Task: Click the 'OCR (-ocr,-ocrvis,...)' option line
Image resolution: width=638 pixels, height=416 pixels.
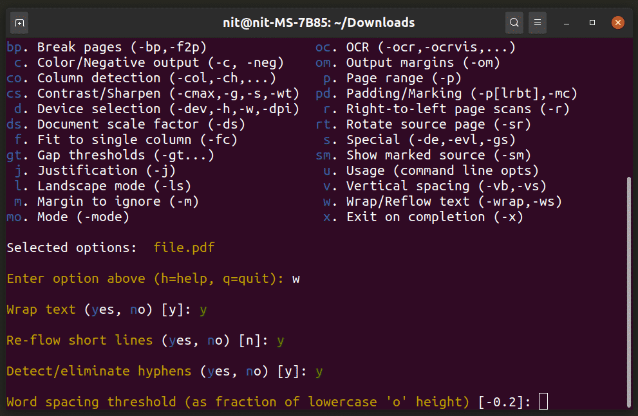Action: pyautogui.click(x=430, y=47)
